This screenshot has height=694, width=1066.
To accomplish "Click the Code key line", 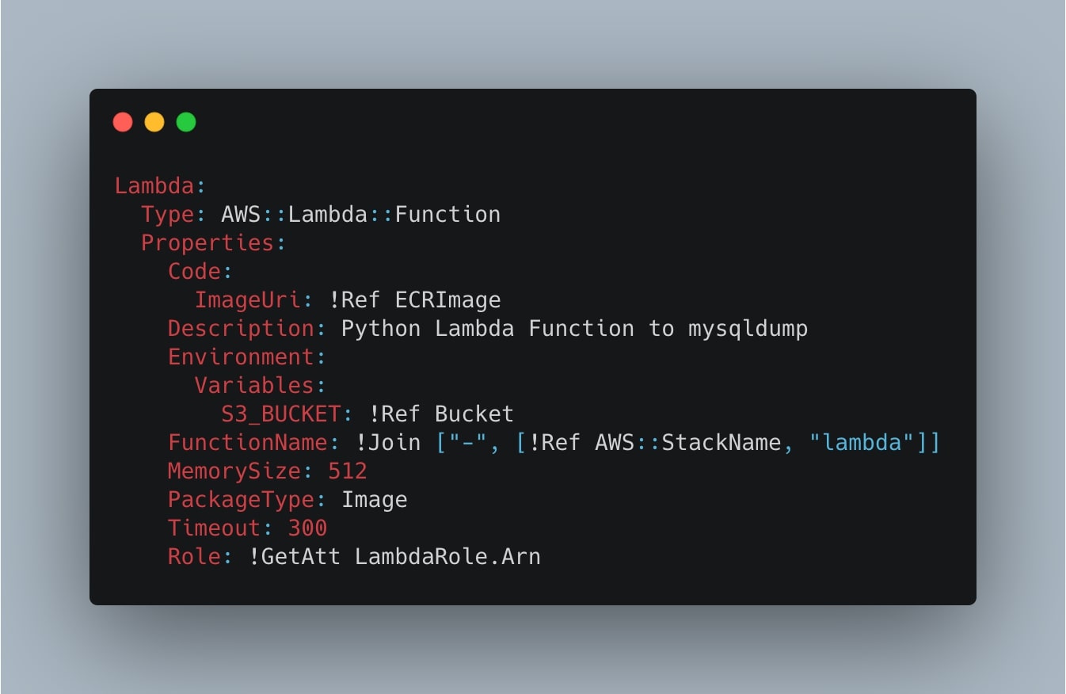I will pos(194,272).
